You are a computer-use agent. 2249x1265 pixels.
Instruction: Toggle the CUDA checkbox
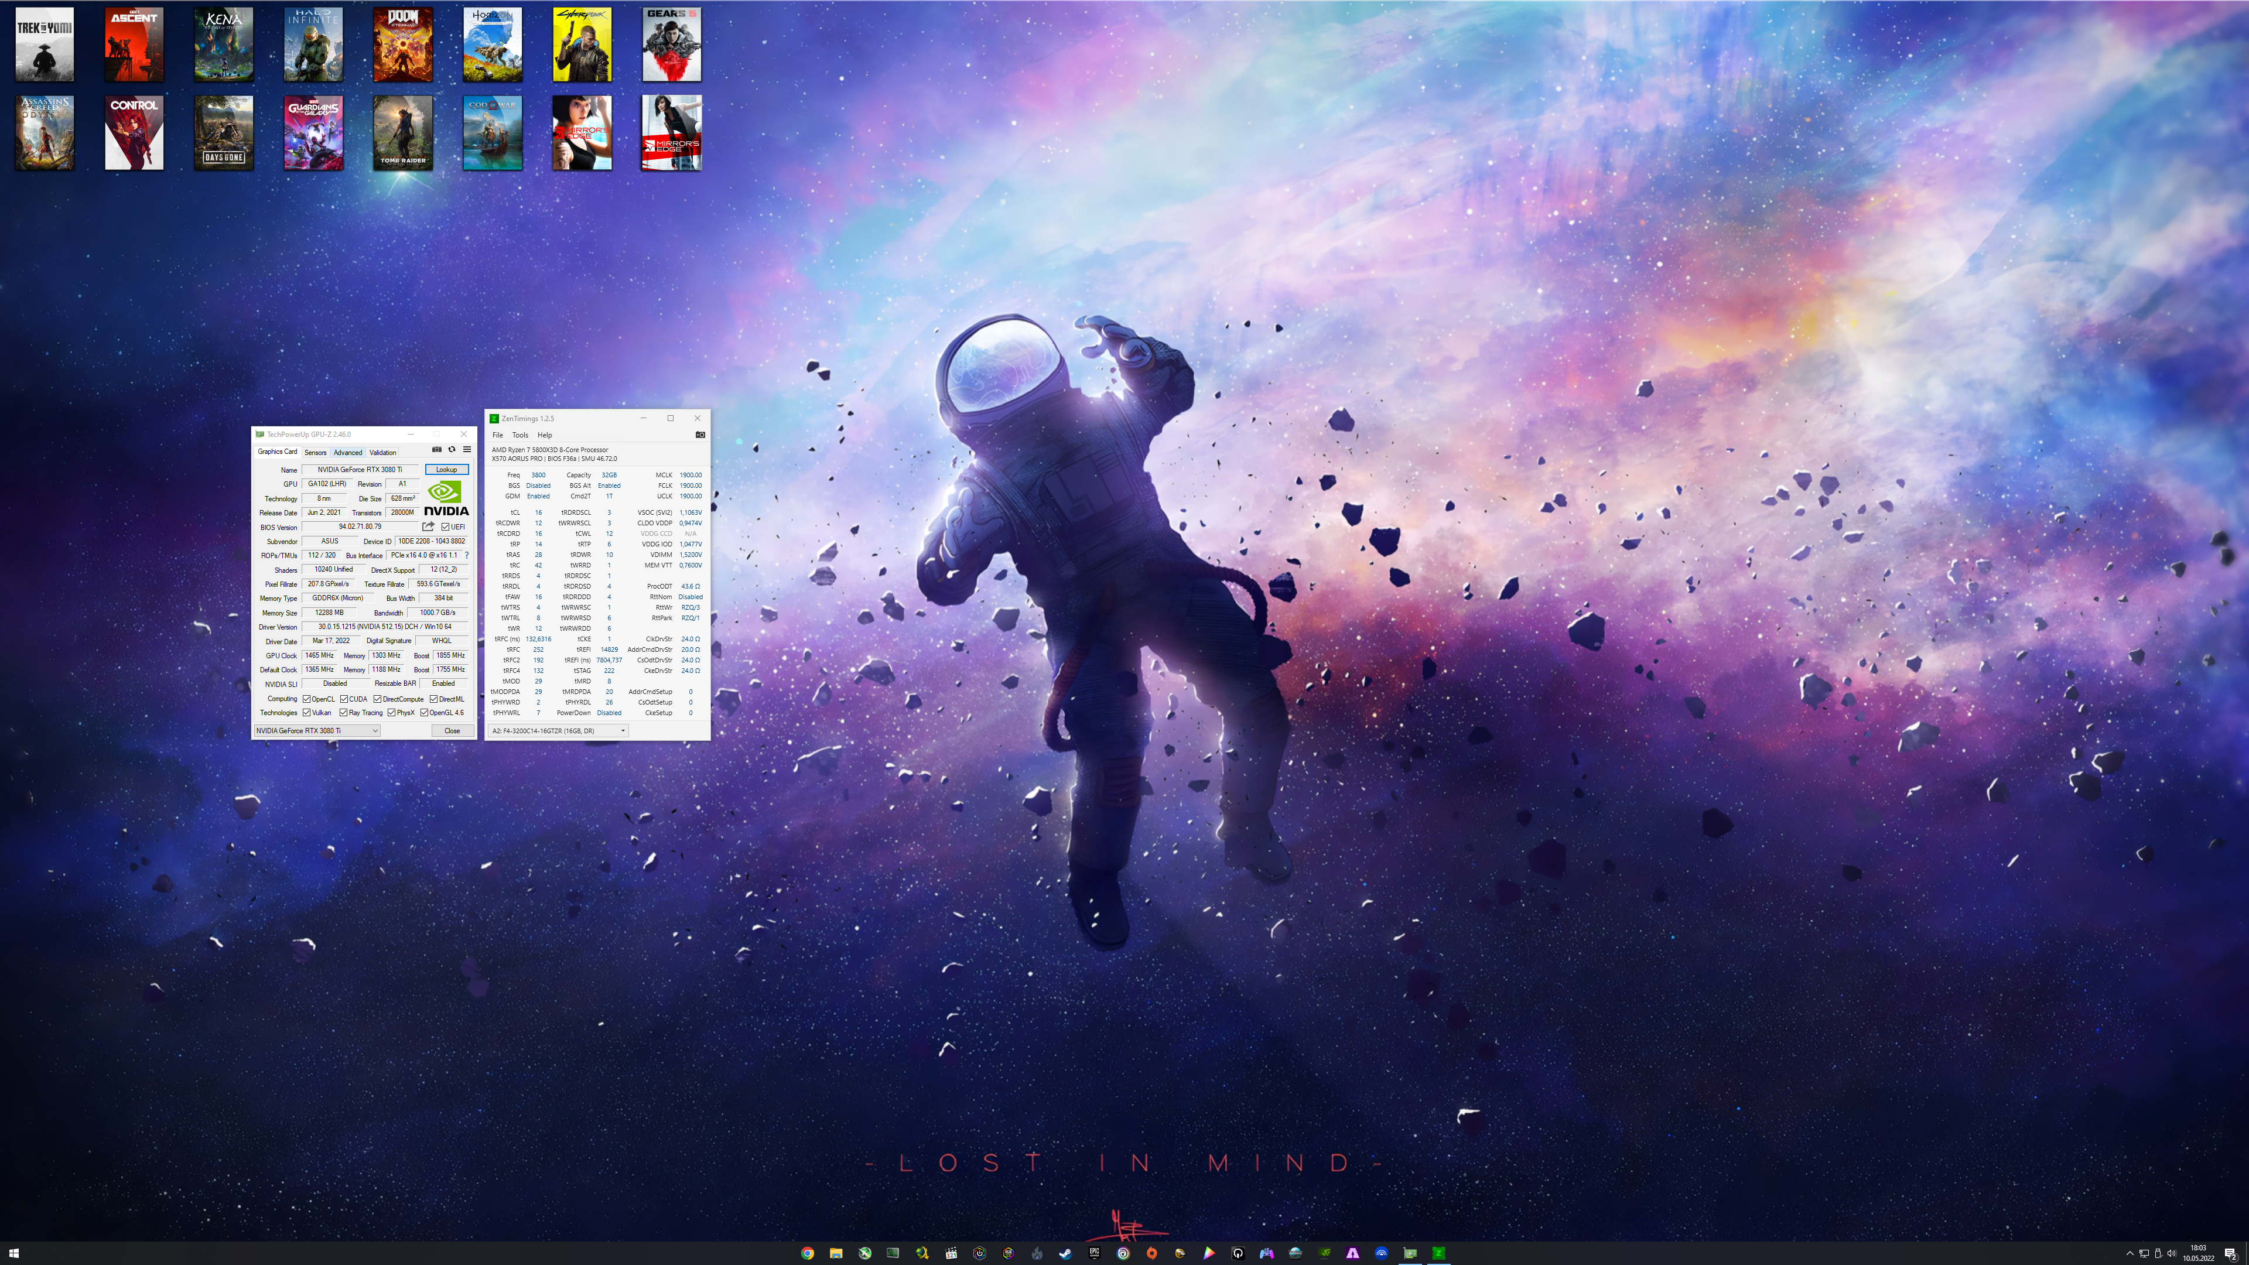[345, 699]
